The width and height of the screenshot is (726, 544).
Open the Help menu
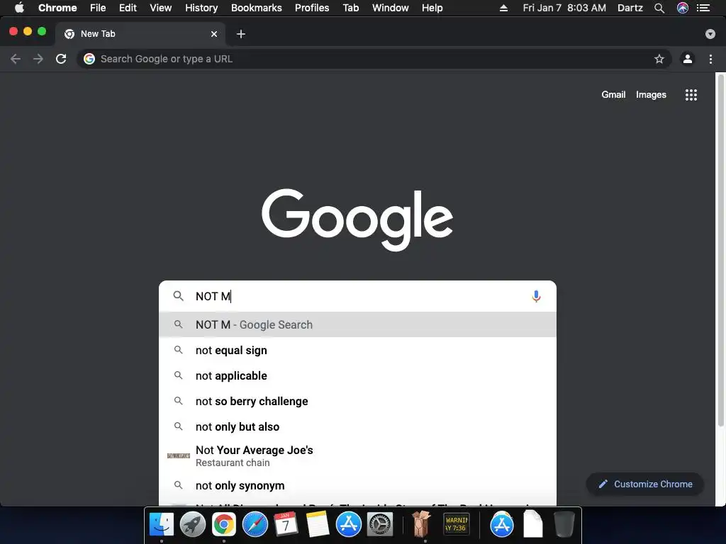point(432,8)
